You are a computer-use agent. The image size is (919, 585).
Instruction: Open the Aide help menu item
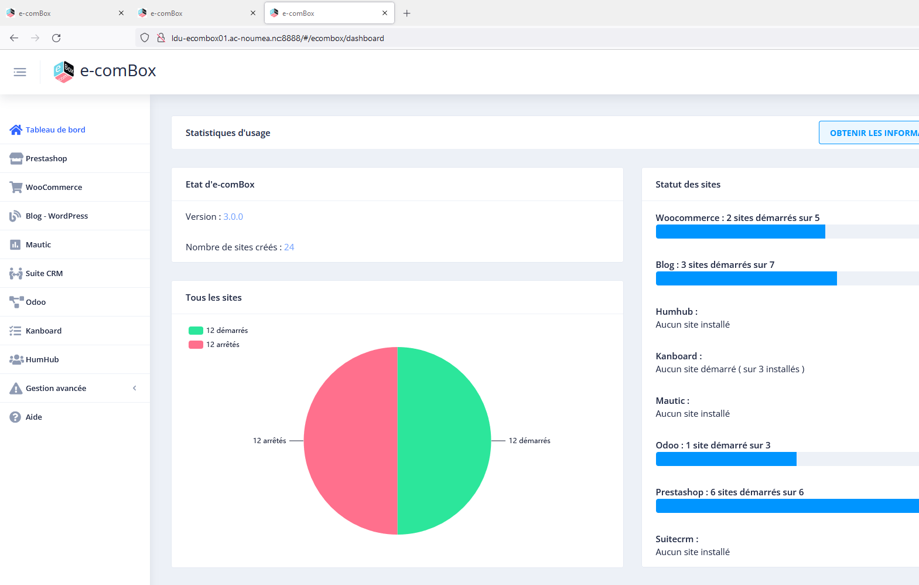point(34,417)
